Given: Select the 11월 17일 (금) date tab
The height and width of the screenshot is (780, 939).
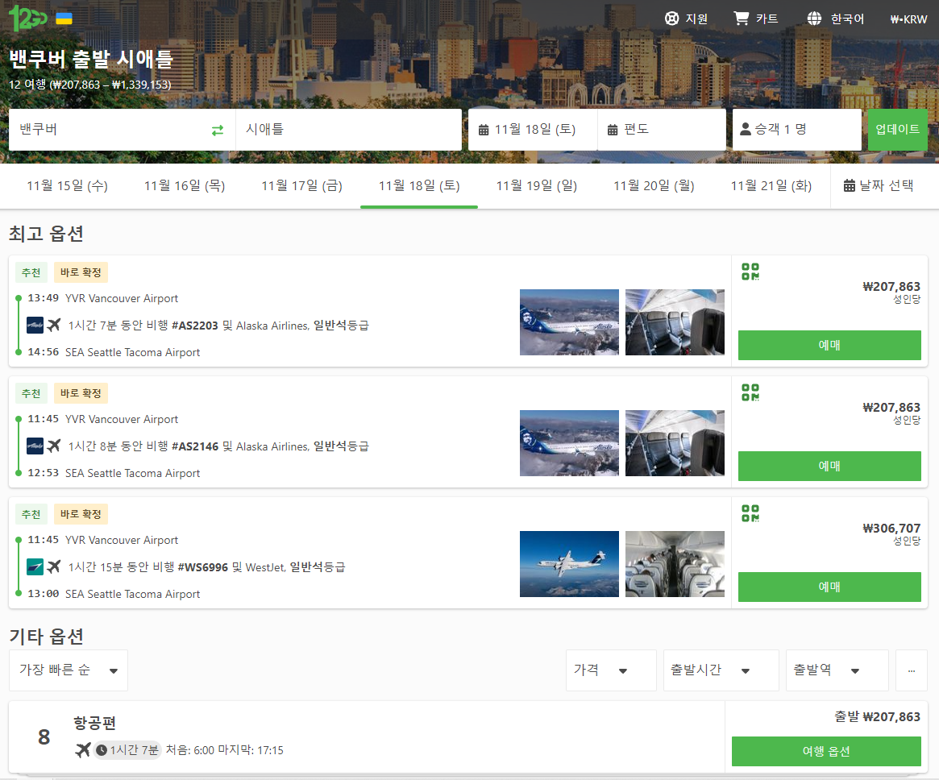Looking at the screenshot, I should point(301,186).
